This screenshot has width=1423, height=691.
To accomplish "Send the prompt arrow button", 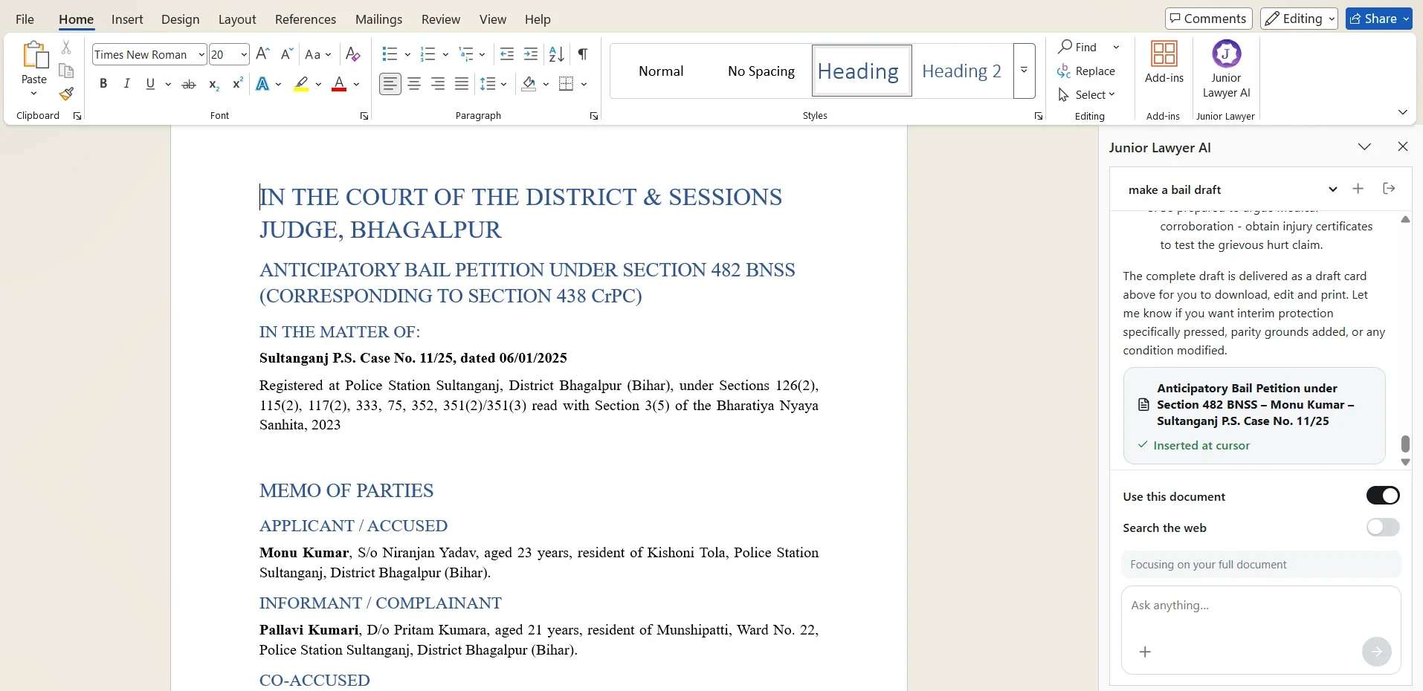I will point(1376,652).
